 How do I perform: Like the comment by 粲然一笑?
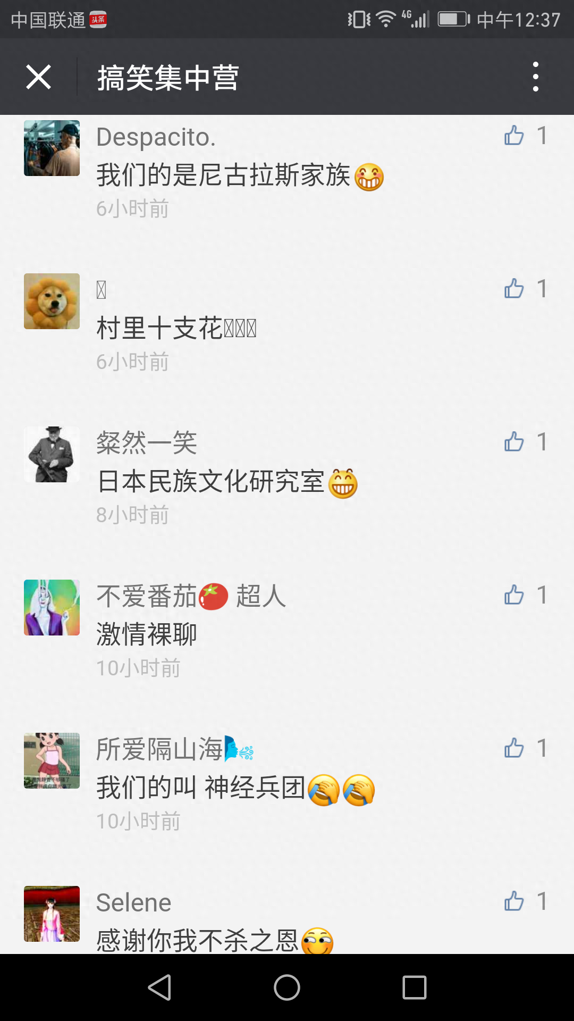pyautogui.click(x=514, y=442)
